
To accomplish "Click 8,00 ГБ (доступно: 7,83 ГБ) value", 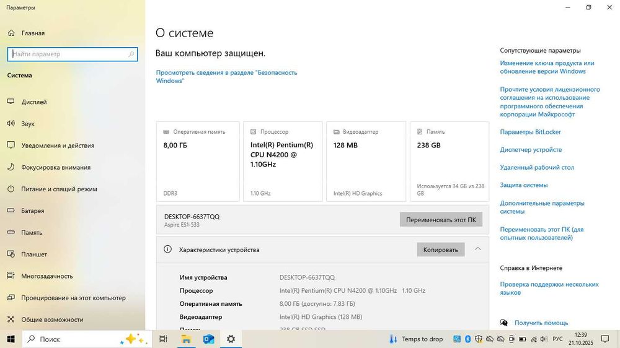I will click(x=317, y=304).
